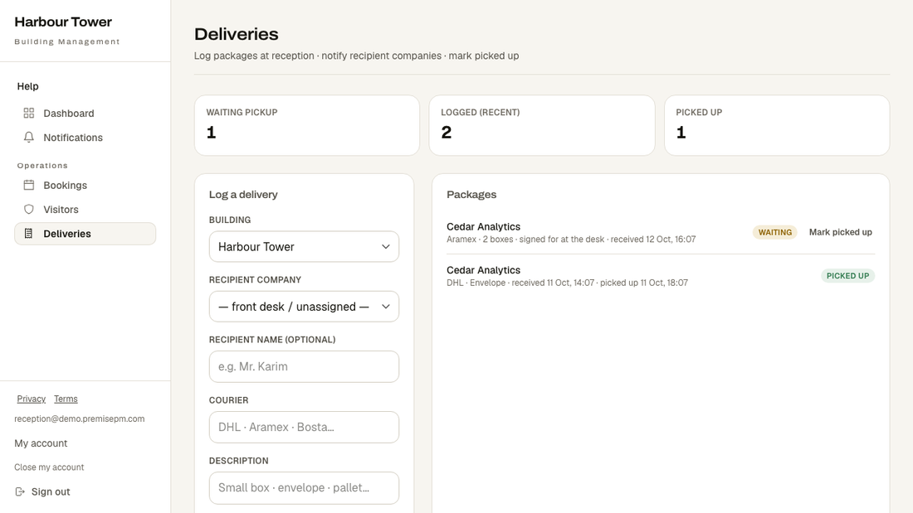The height and width of the screenshot is (513, 913).
Task: Click the Bookings calendar icon
Action: click(x=28, y=185)
